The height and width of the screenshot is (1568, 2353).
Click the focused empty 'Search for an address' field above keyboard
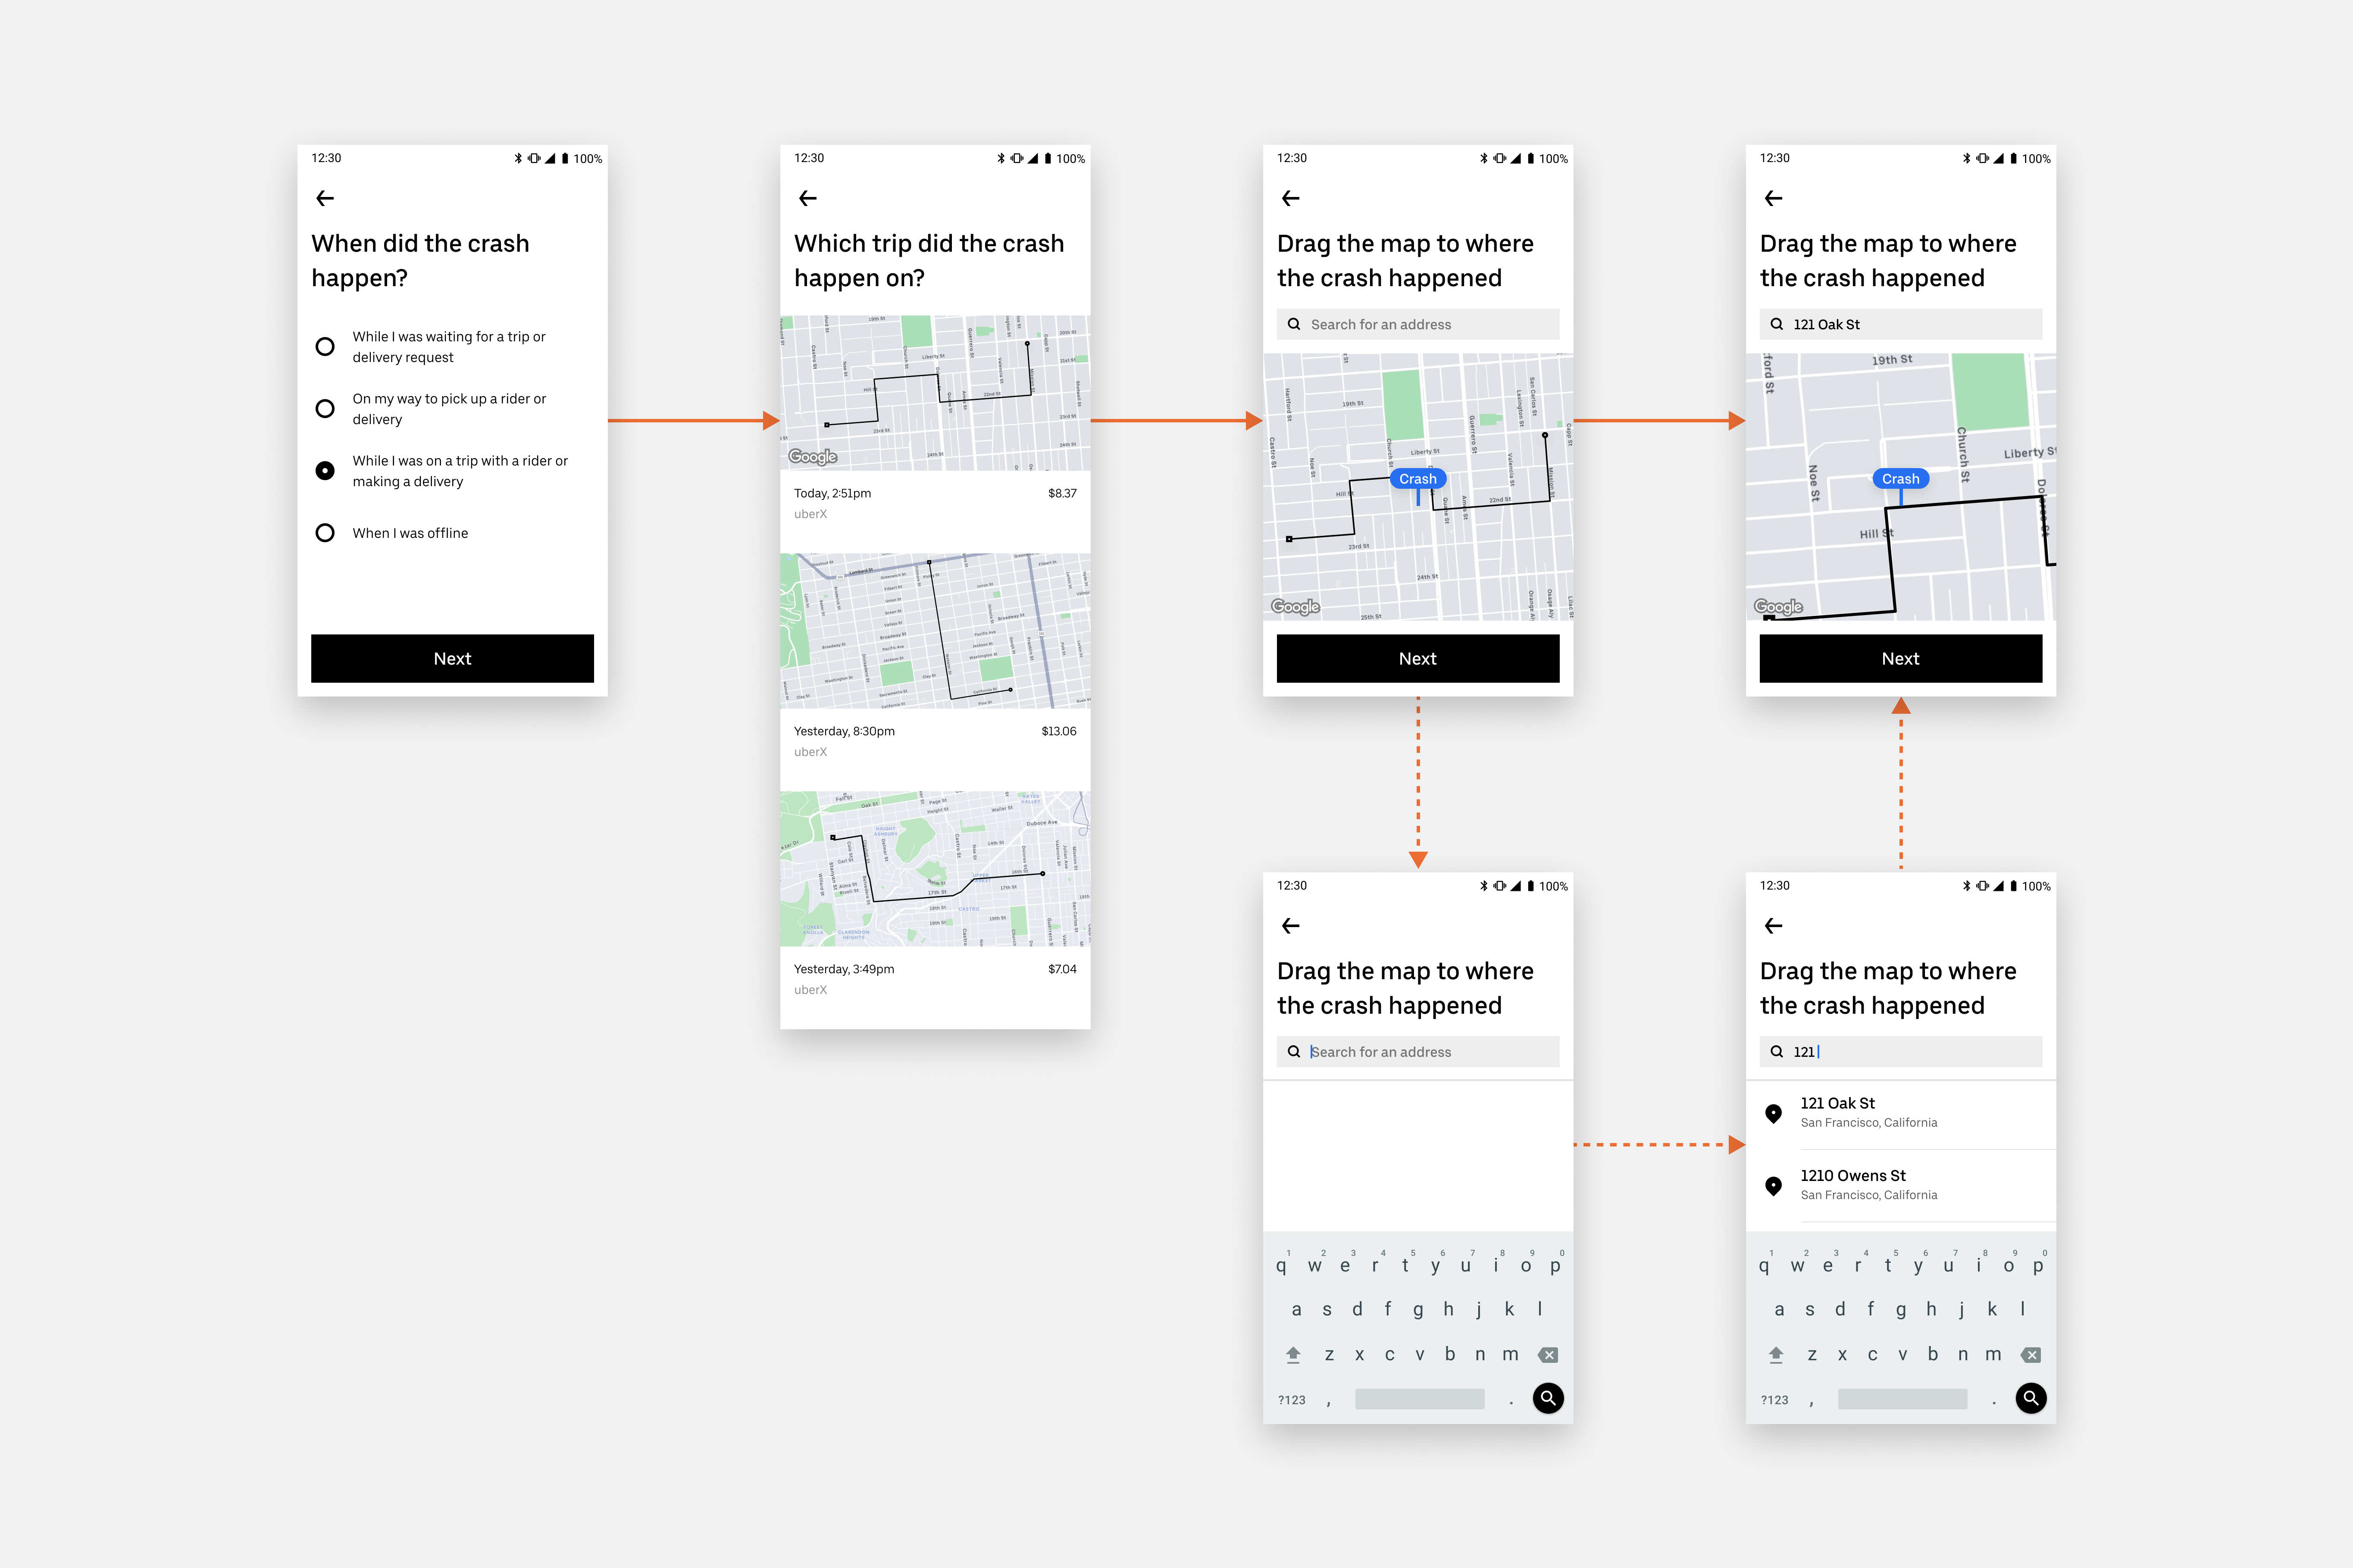pos(1418,1052)
